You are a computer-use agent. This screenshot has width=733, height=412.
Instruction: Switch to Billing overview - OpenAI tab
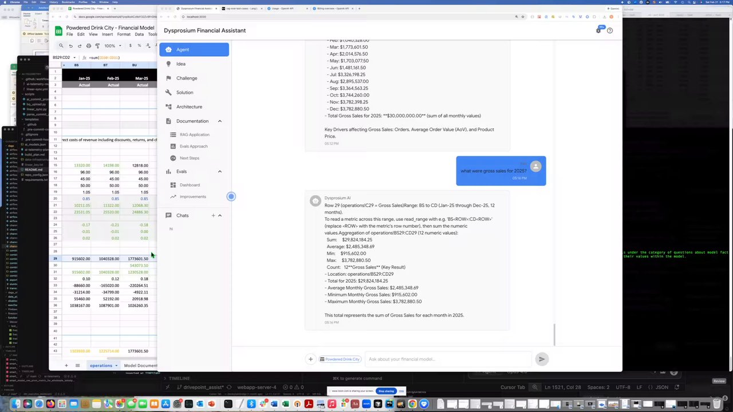[334, 9]
